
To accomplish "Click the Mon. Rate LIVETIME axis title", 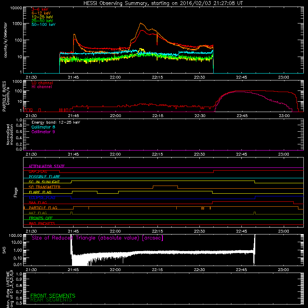I will coord(10,290).
